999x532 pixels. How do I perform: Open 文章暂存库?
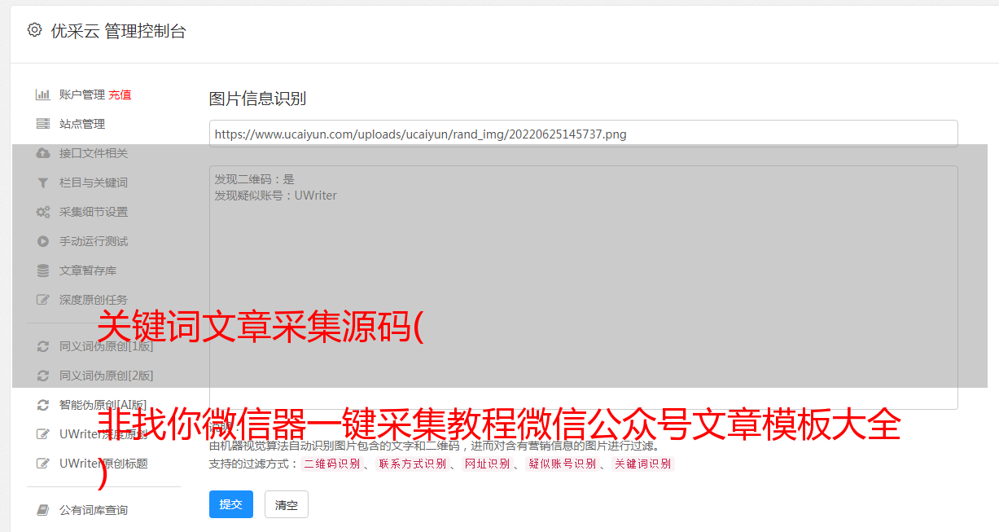point(88,270)
